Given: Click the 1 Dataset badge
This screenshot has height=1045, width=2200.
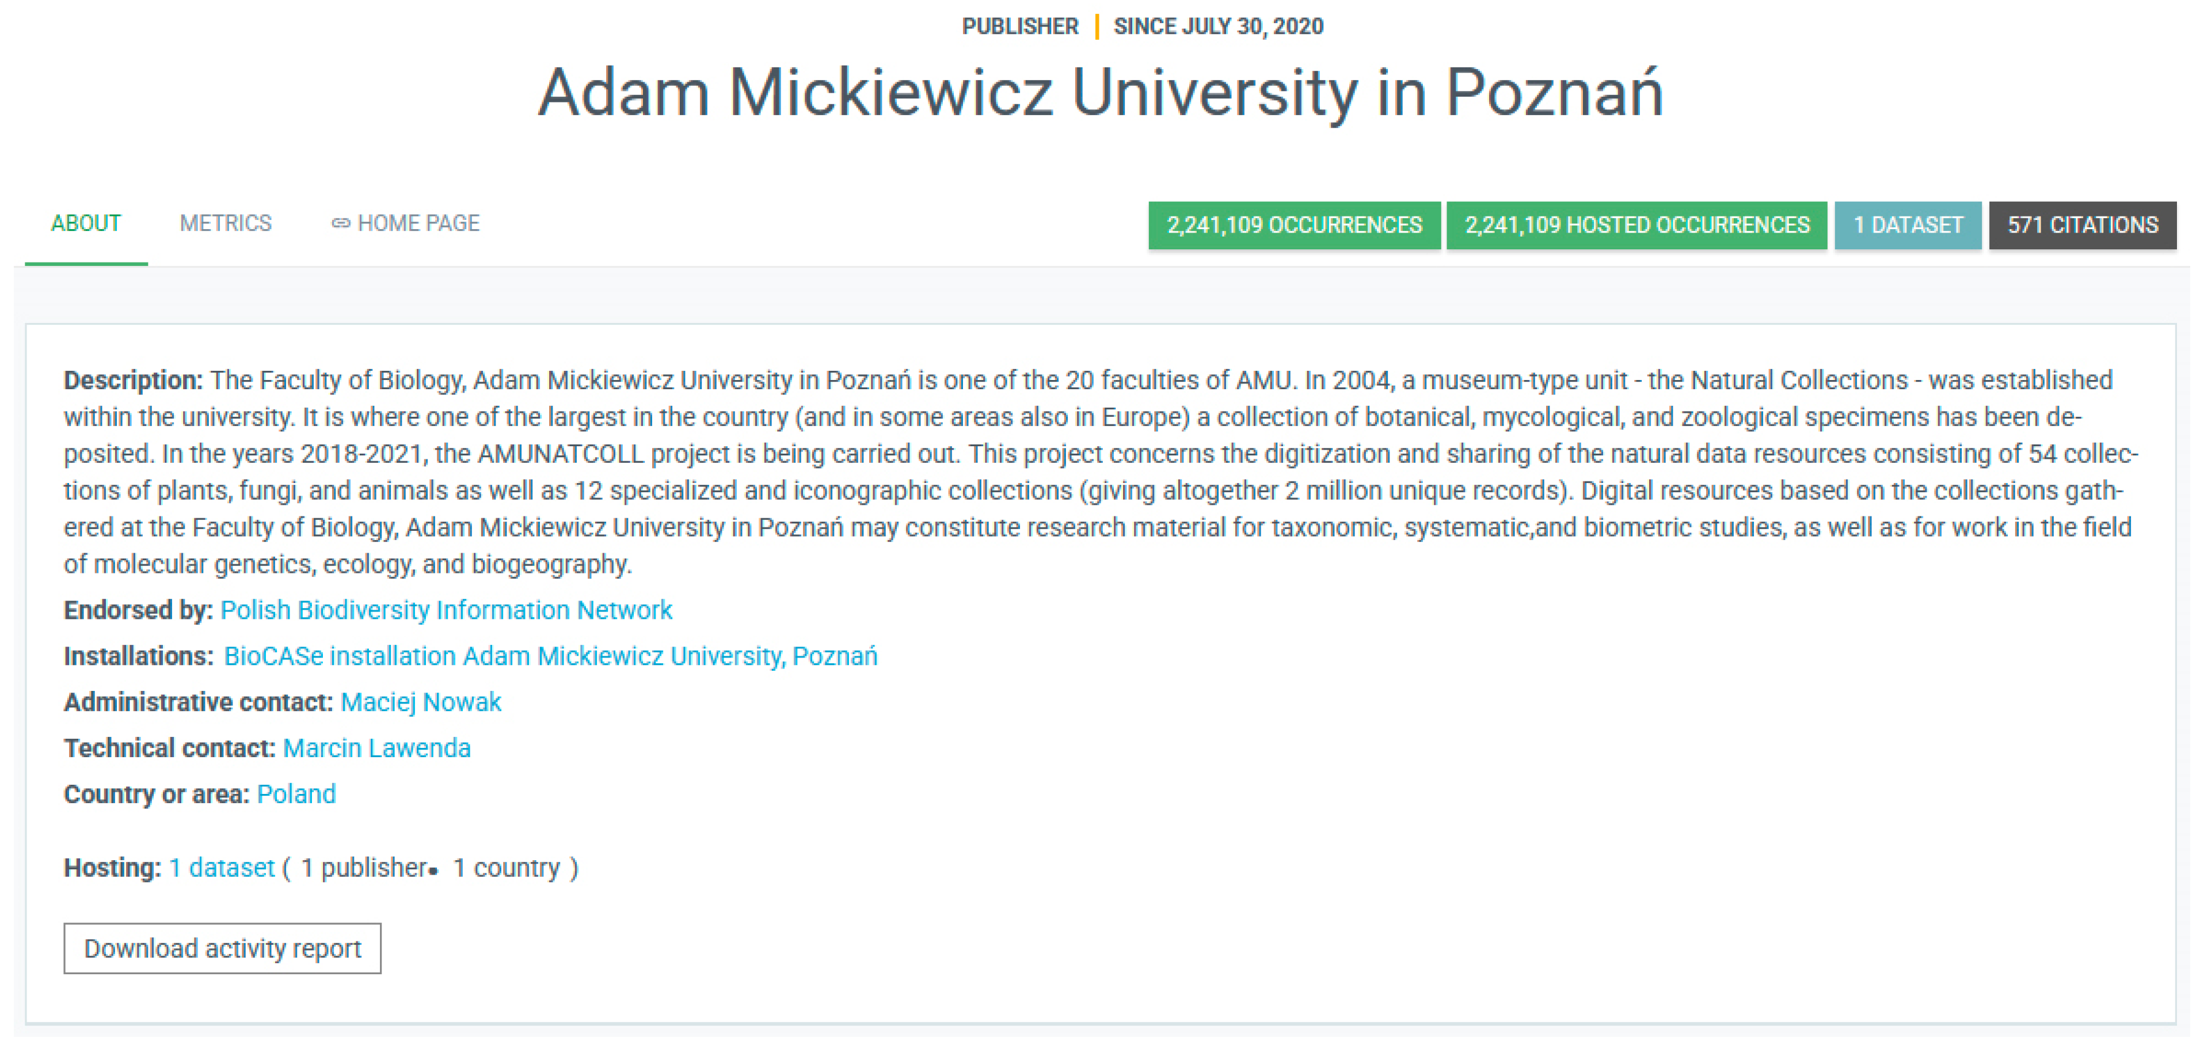Looking at the screenshot, I should pyautogui.click(x=1907, y=226).
